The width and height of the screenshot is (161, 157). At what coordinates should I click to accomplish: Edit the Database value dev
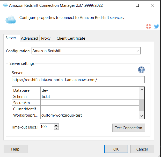point(90,90)
